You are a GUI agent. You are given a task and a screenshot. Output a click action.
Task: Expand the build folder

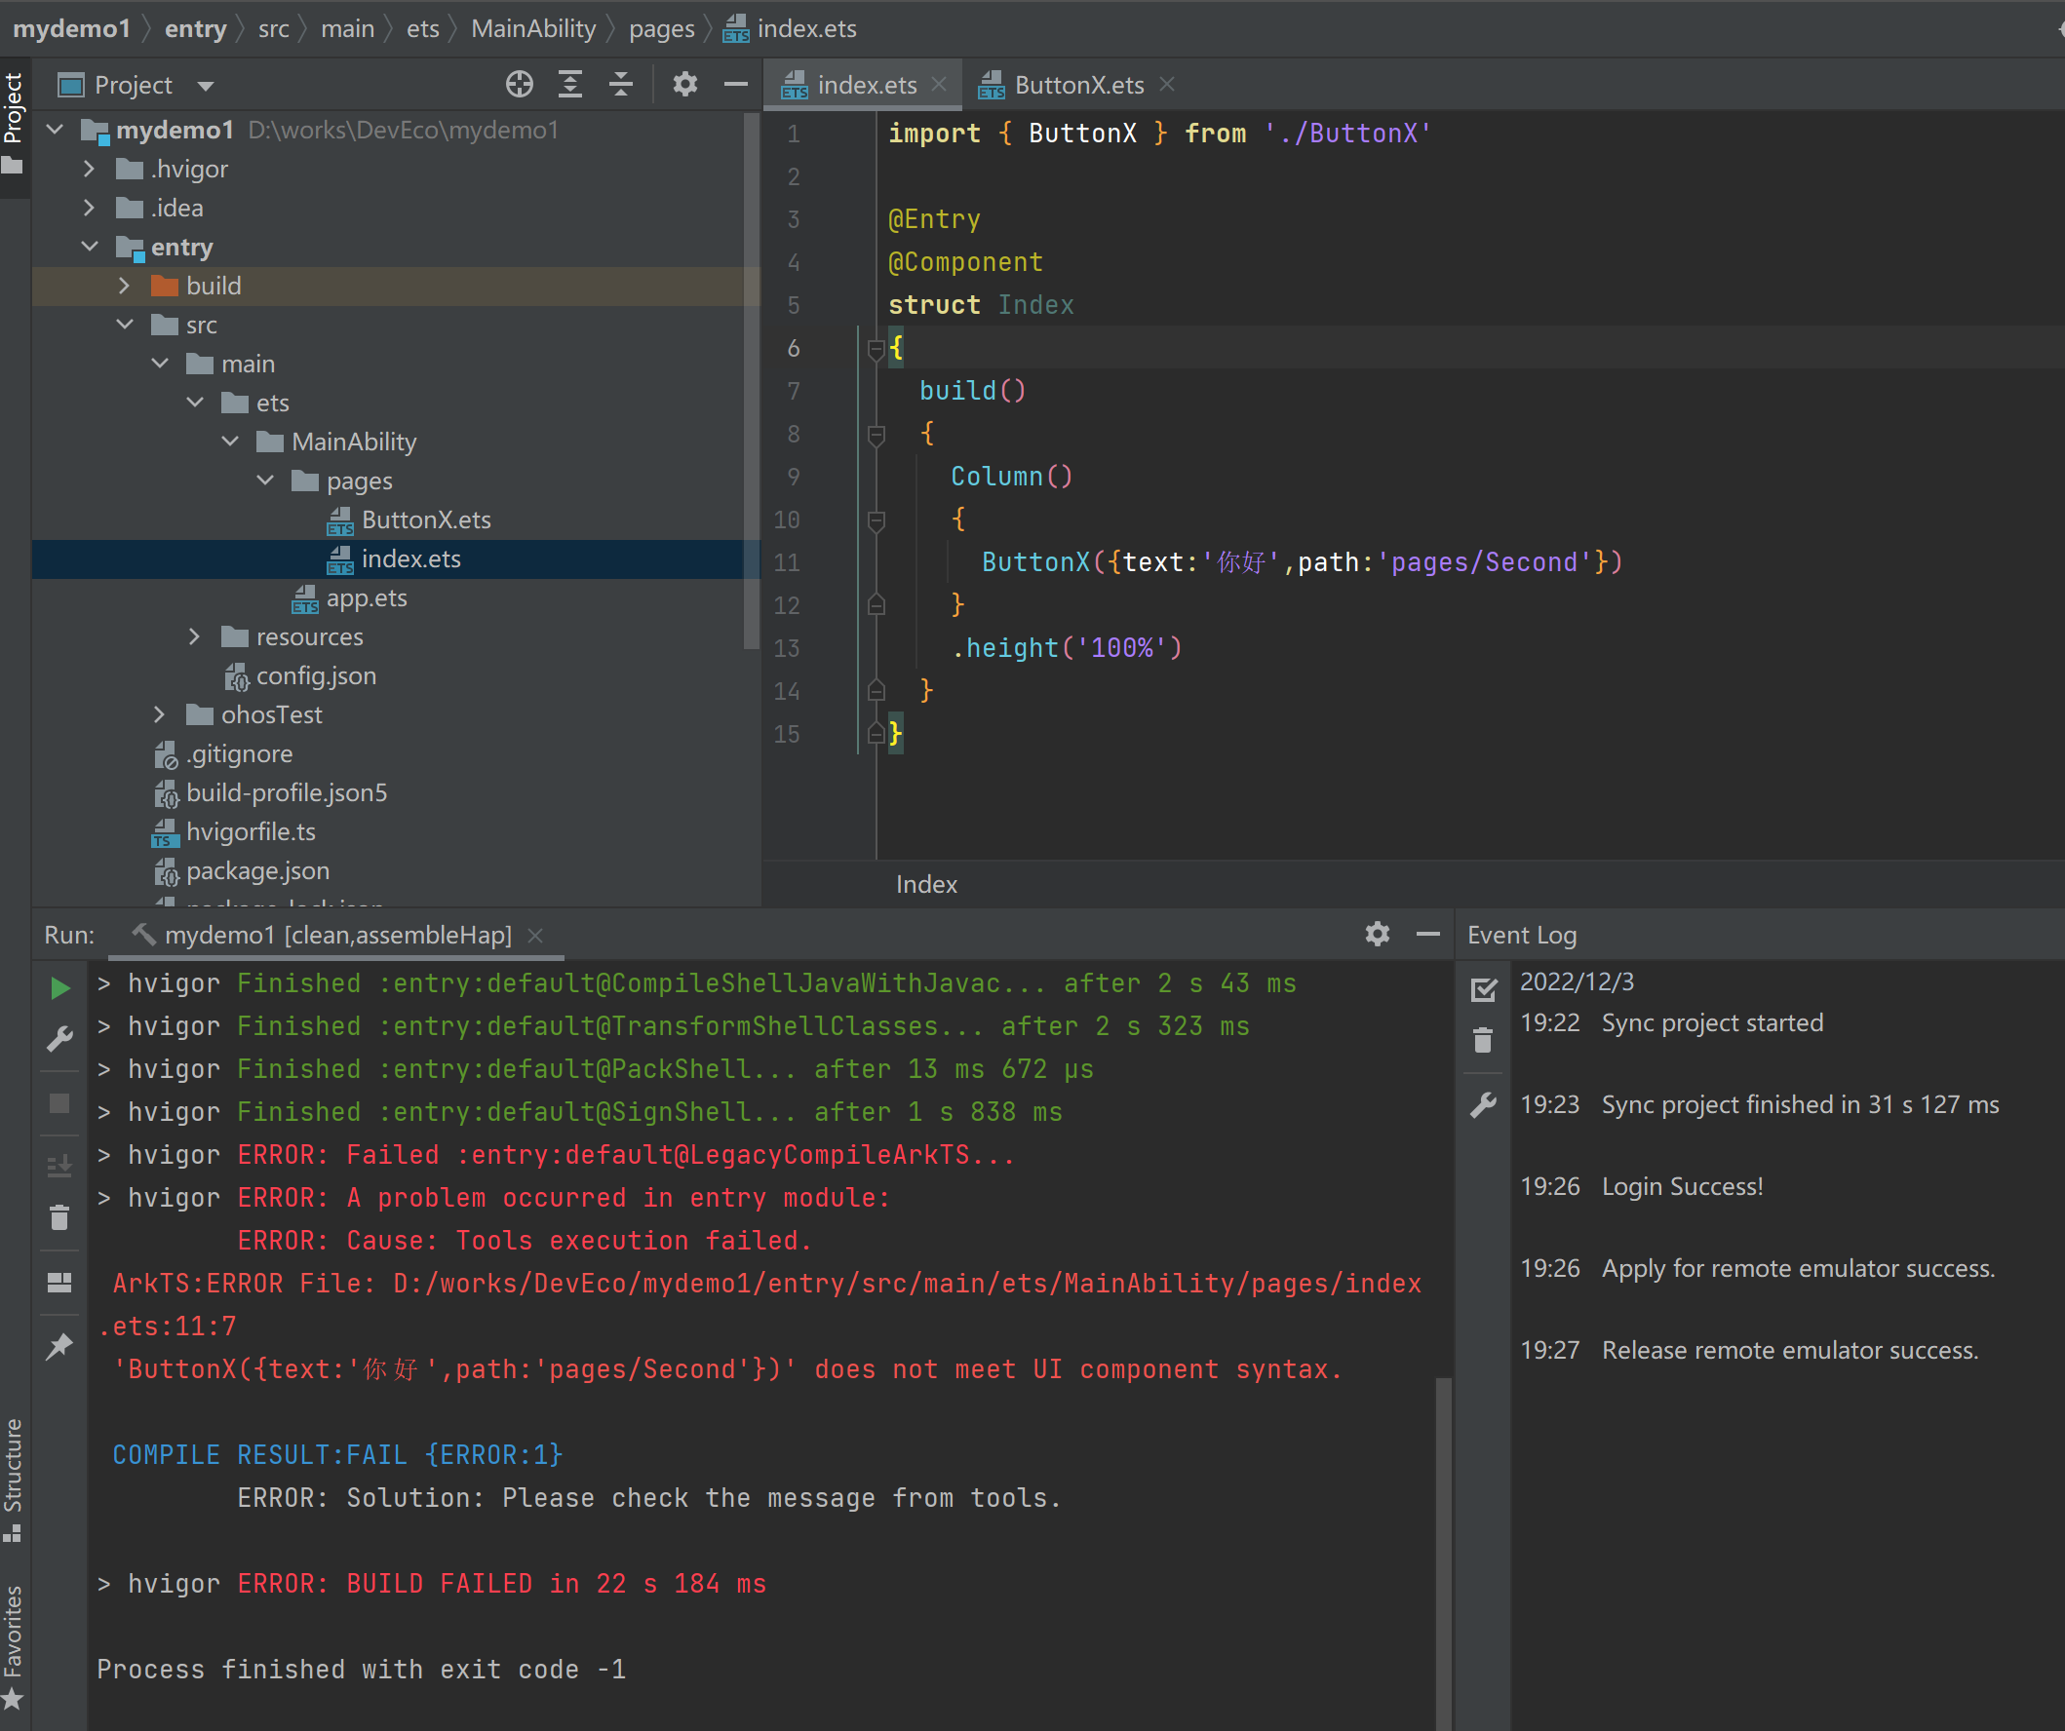pyautogui.click(x=124, y=285)
